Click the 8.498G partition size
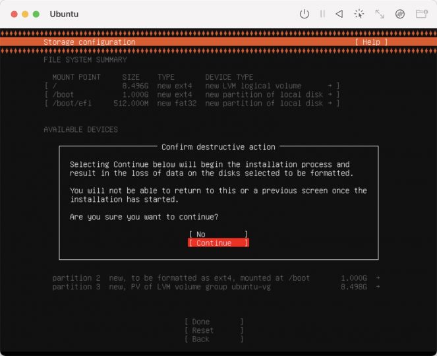The height and width of the screenshot is (356, 437). coord(354,287)
